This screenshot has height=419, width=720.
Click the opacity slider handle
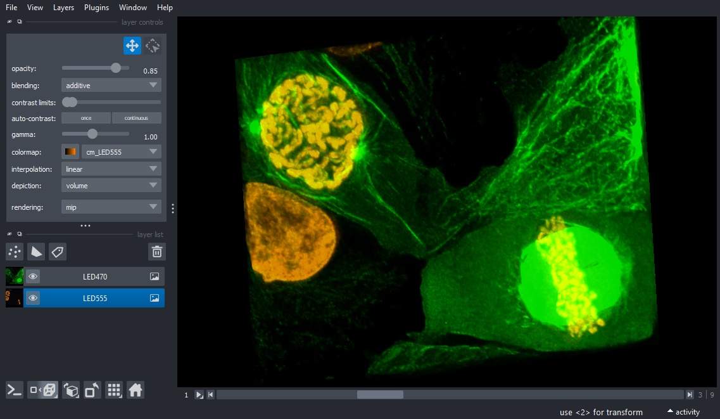pyautogui.click(x=116, y=68)
